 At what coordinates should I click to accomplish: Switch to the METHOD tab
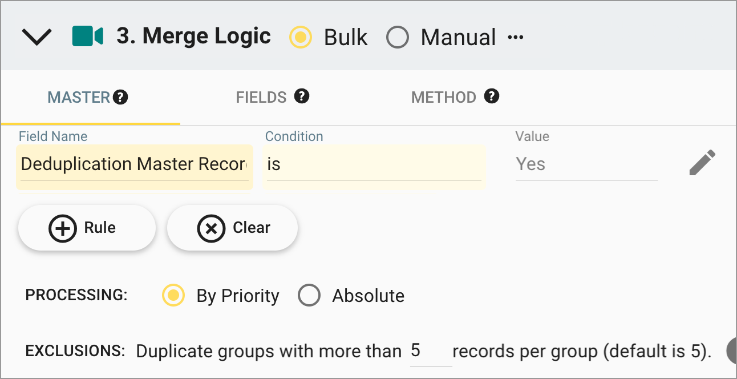(444, 97)
